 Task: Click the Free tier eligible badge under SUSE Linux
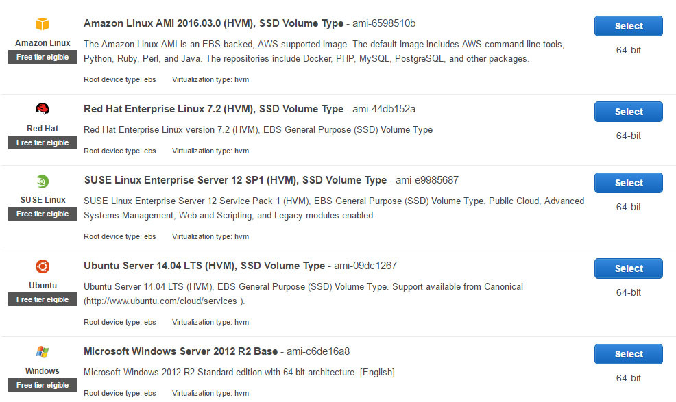point(43,214)
